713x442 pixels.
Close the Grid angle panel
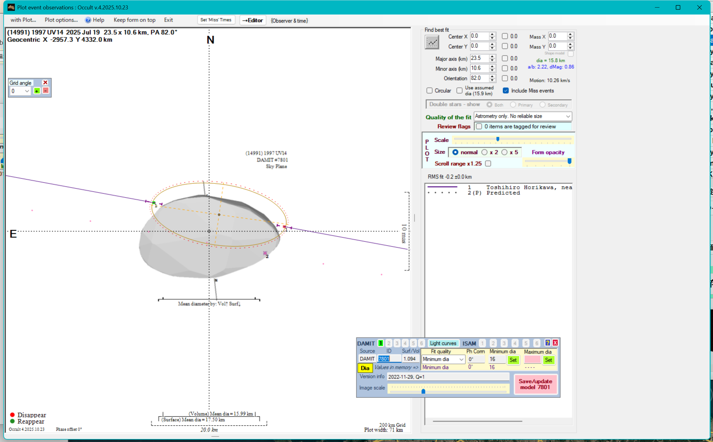tap(45, 83)
